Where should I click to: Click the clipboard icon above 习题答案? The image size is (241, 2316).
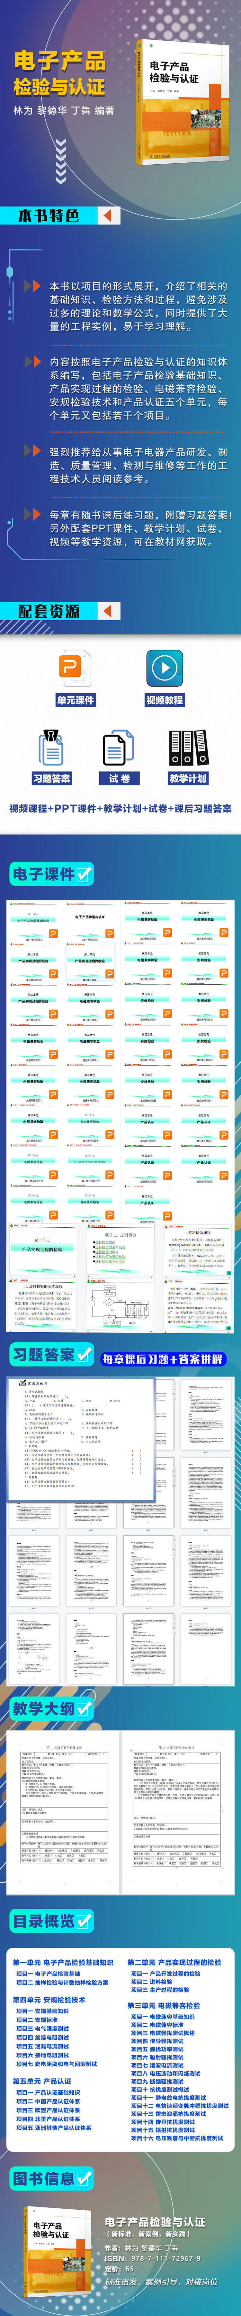[51, 748]
